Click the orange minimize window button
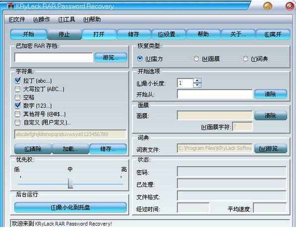 268,6
